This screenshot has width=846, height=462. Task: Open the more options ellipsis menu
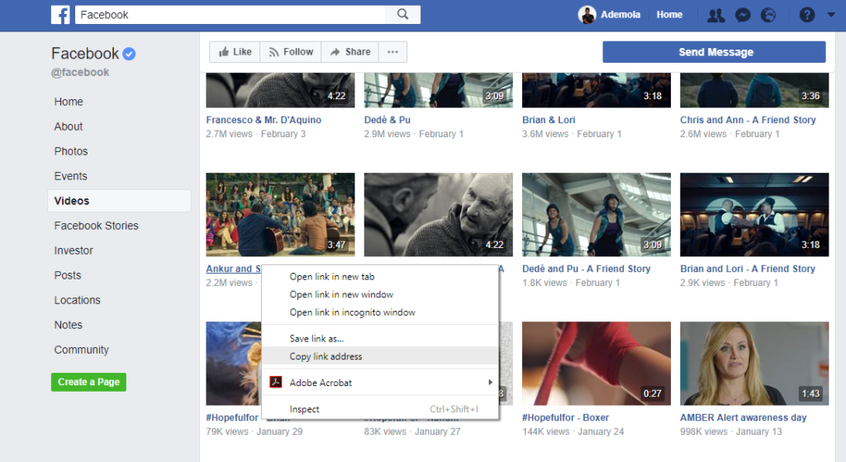pyautogui.click(x=392, y=52)
